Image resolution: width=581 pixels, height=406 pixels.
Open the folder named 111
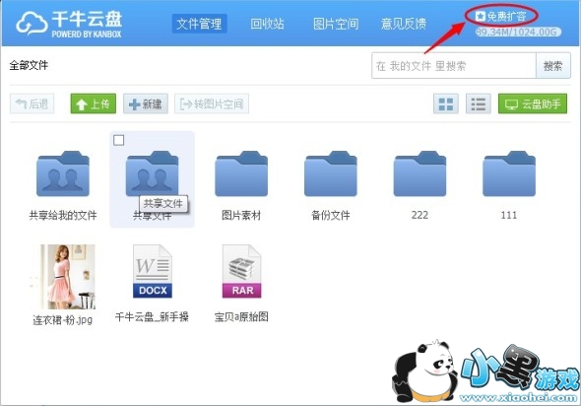coord(509,173)
